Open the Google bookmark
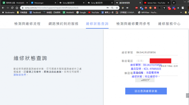 81,12
